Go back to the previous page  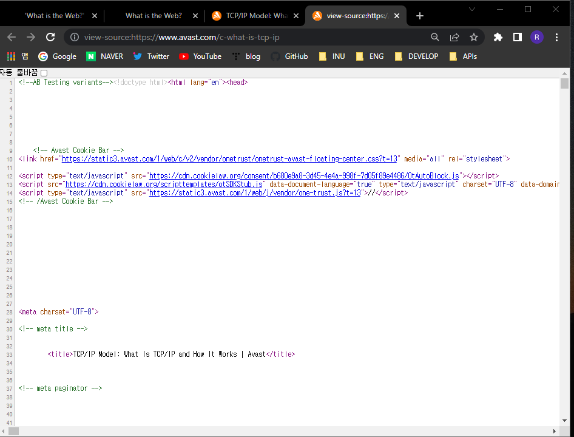click(12, 37)
